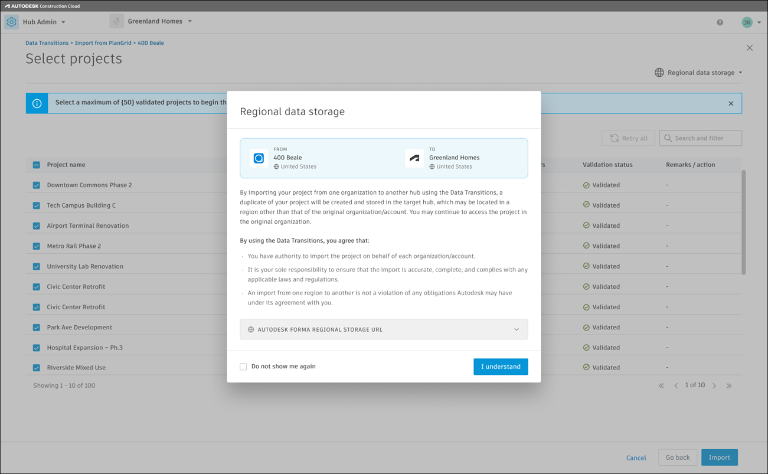The image size is (768, 474).
Task: Uncheck Hospital Expansion – Ph.3
Action: click(x=37, y=348)
